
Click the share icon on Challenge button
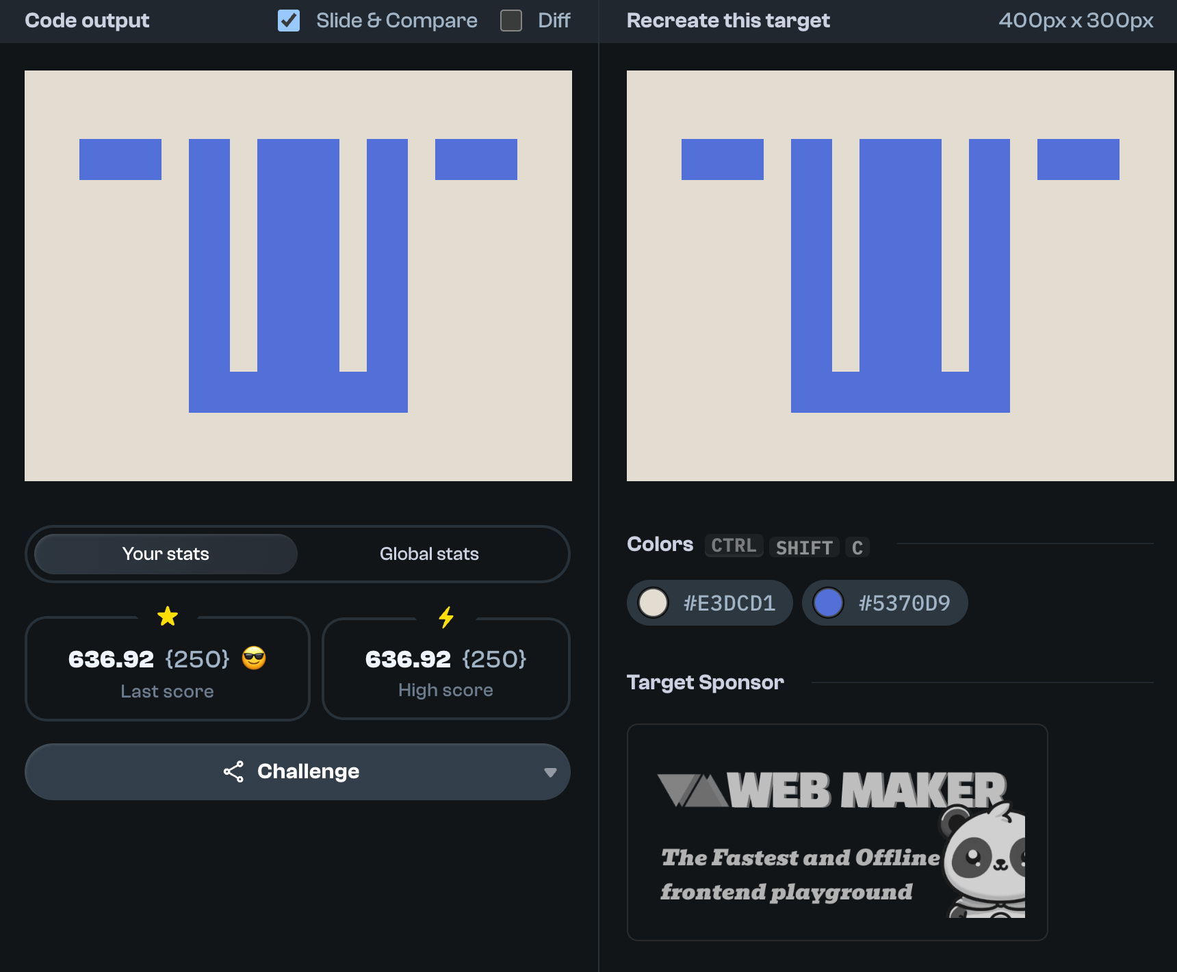point(233,771)
